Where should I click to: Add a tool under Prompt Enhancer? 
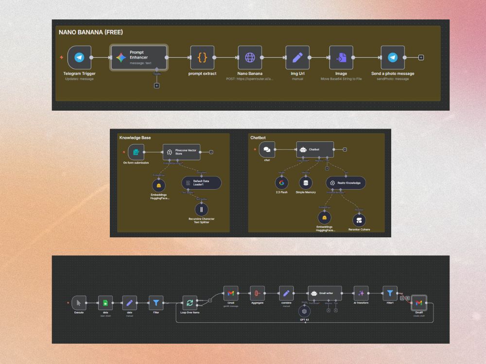(156, 86)
